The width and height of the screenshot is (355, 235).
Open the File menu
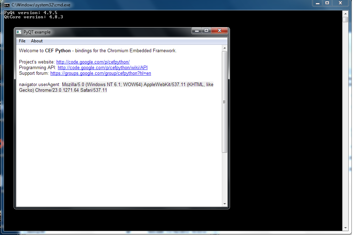[22, 41]
